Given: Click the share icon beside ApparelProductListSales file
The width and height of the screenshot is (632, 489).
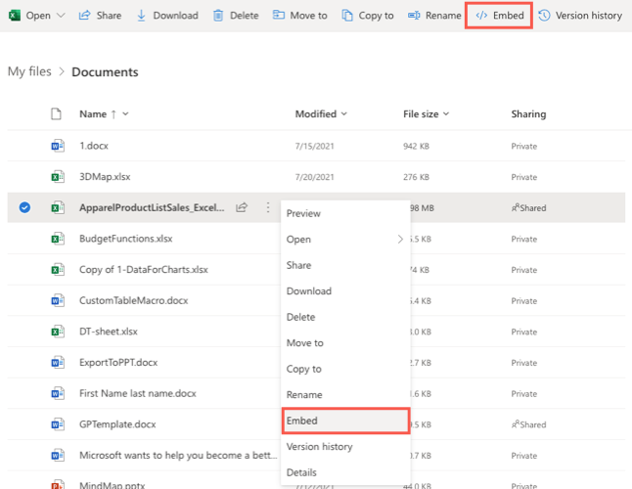Looking at the screenshot, I should pyautogui.click(x=241, y=207).
